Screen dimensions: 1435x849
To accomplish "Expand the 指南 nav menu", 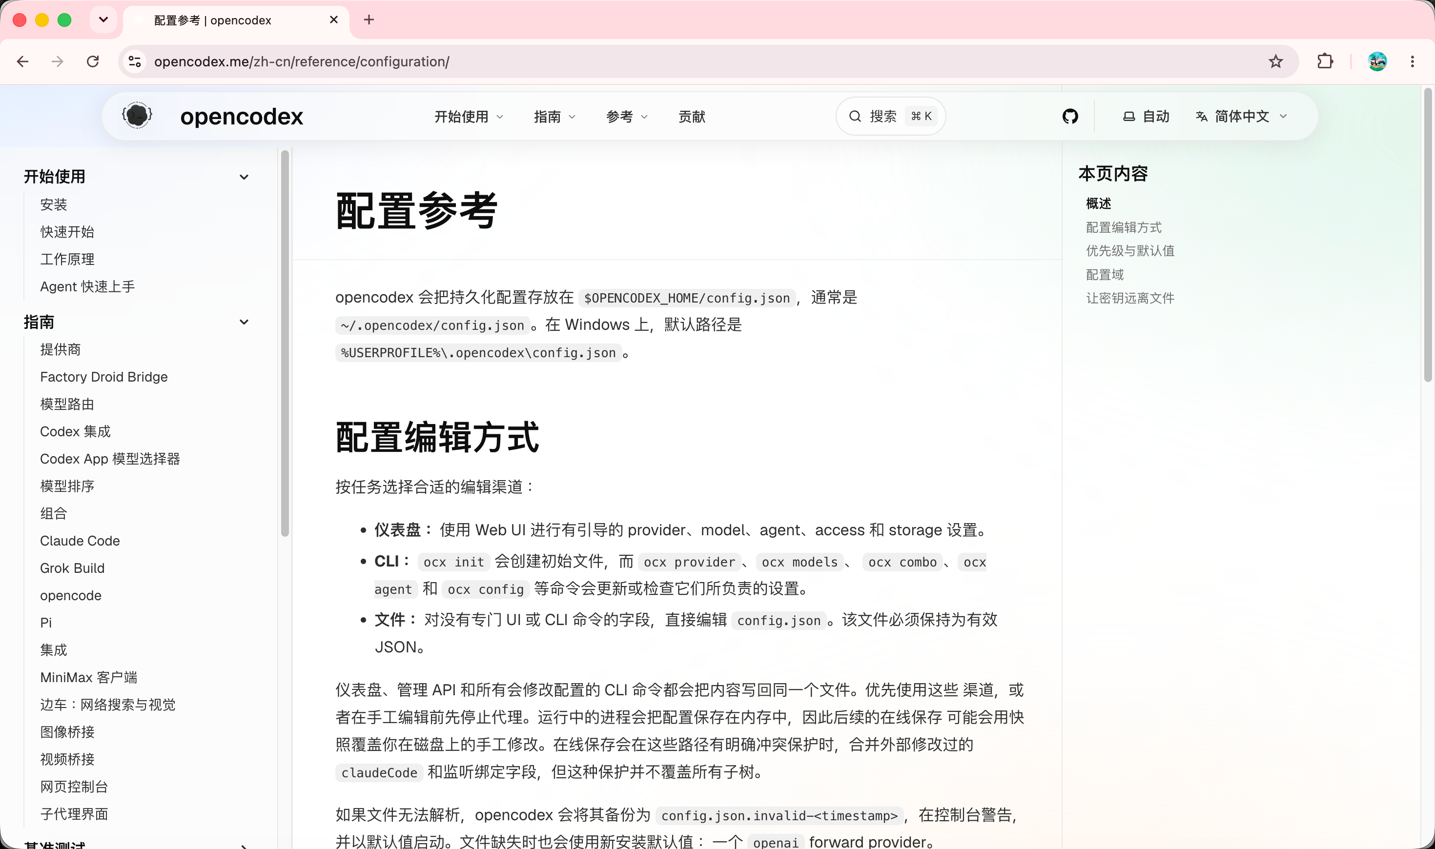I will [x=555, y=117].
